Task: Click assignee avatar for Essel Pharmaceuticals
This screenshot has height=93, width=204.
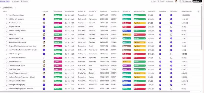Action: (x=44, y=15)
